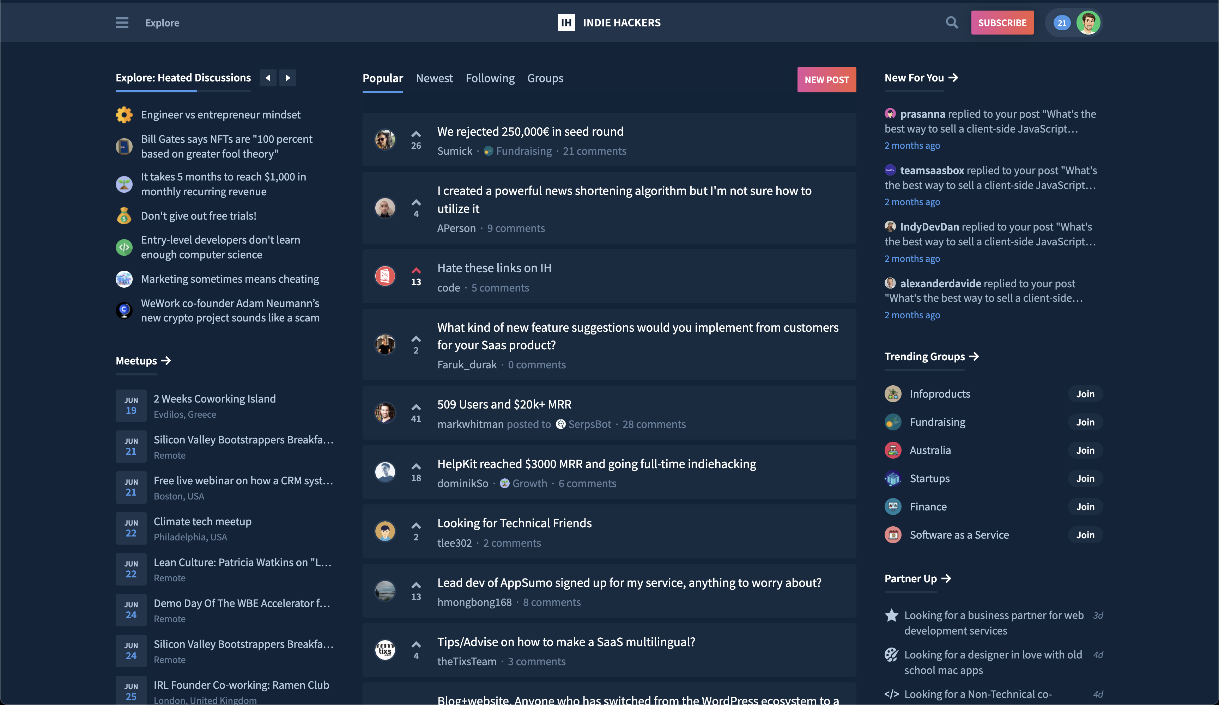Click the search magnifier icon
The height and width of the screenshot is (705, 1219).
(x=952, y=23)
